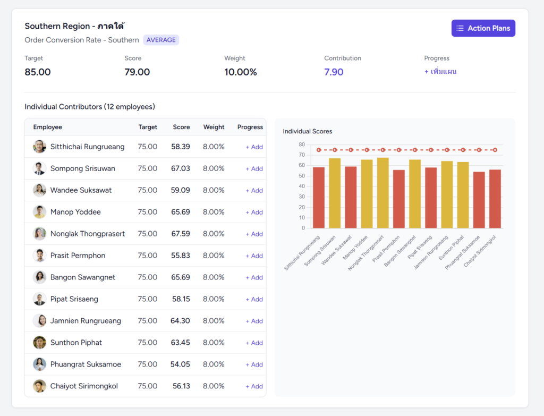Add progress for Jamnien Rungrueang
Image resolution: width=544 pixels, height=416 pixels.
[x=254, y=321]
